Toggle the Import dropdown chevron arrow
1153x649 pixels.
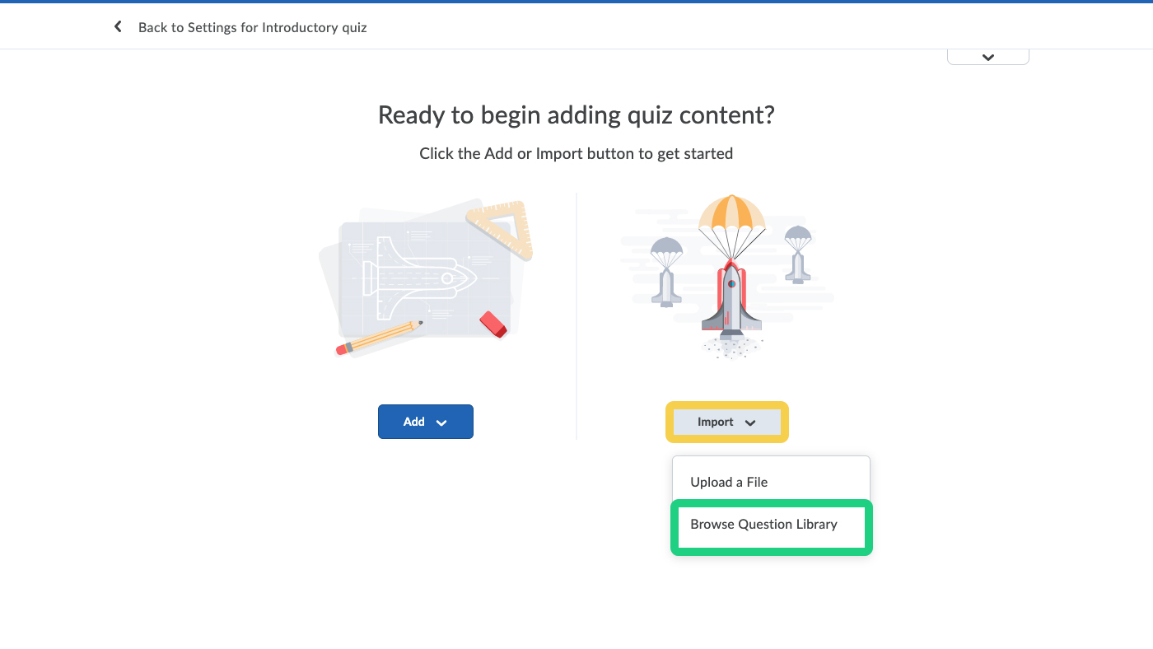(x=750, y=423)
